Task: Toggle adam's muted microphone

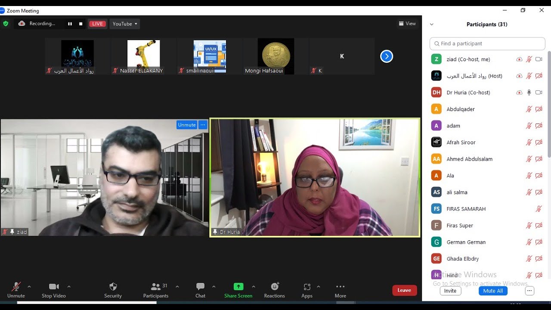Action: (529, 126)
